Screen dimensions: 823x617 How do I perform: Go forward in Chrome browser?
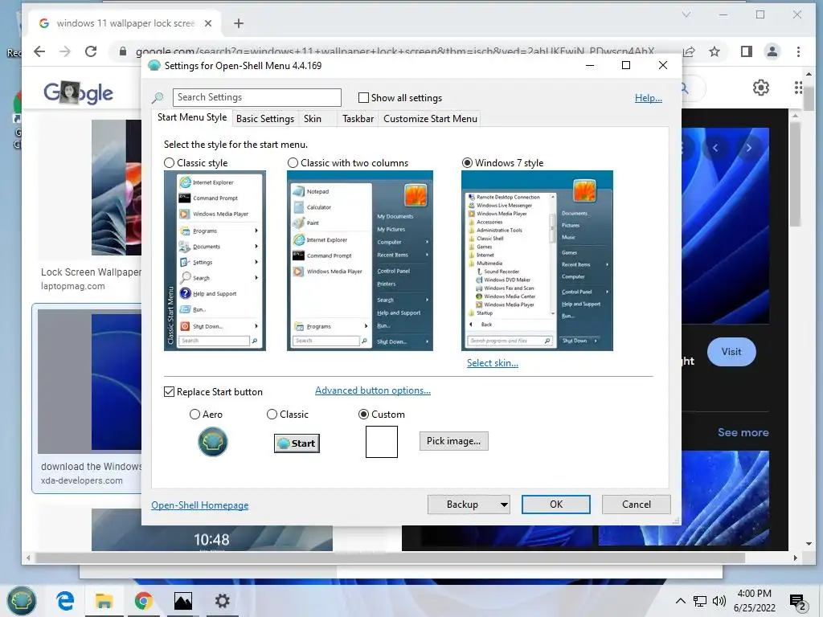[x=65, y=51]
